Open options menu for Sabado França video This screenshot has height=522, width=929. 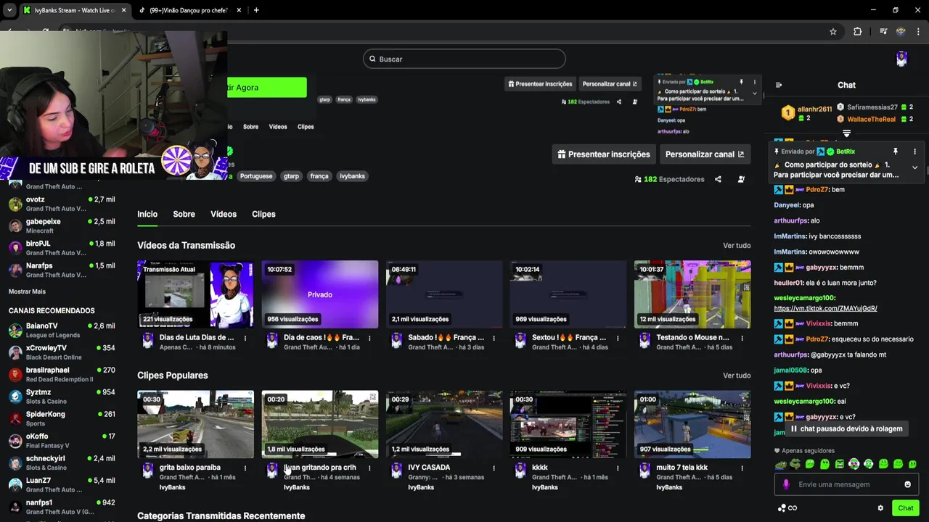[494, 338]
